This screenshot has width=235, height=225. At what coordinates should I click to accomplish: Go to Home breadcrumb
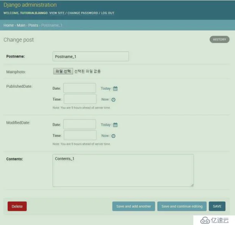coord(9,25)
